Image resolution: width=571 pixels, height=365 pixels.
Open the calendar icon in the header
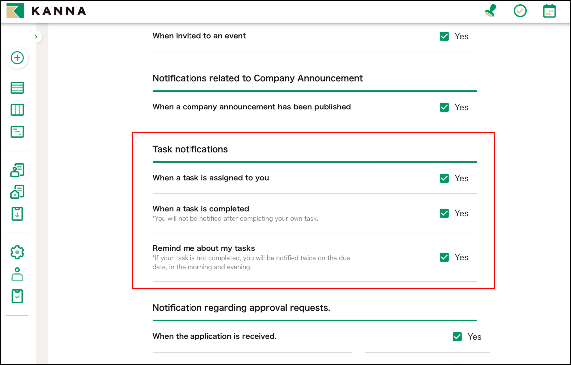click(x=549, y=11)
